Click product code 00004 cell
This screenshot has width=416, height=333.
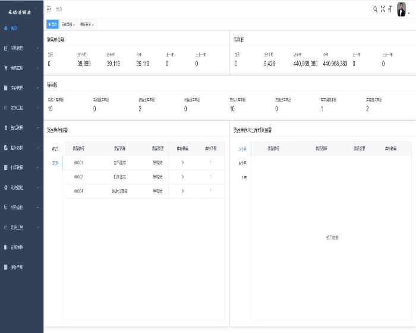click(78, 191)
